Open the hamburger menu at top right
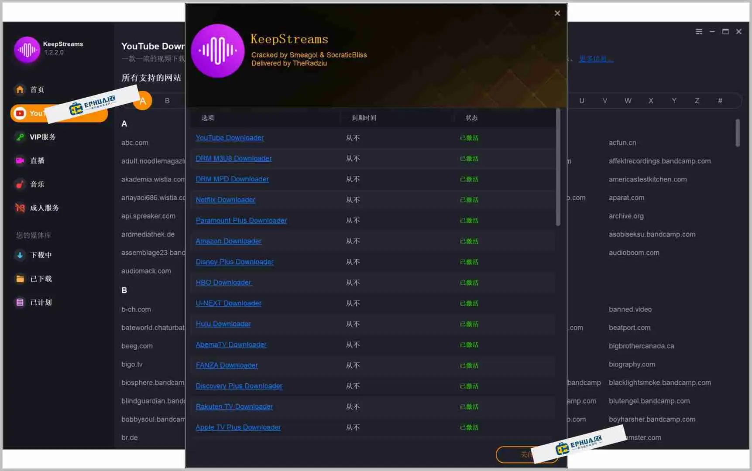Viewport: 752px width, 471px height. (x=699, y=31)
